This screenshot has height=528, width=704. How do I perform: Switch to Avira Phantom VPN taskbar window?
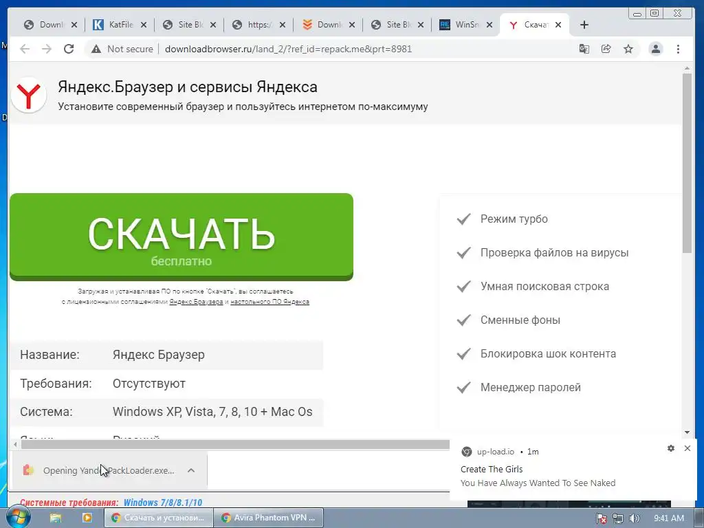[x=267, y=518]
